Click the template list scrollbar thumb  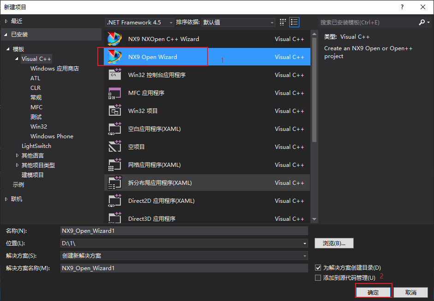pos(314,90)
